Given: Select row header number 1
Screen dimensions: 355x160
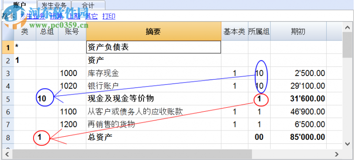Looking at the screenshot, I should pos(8,47).
